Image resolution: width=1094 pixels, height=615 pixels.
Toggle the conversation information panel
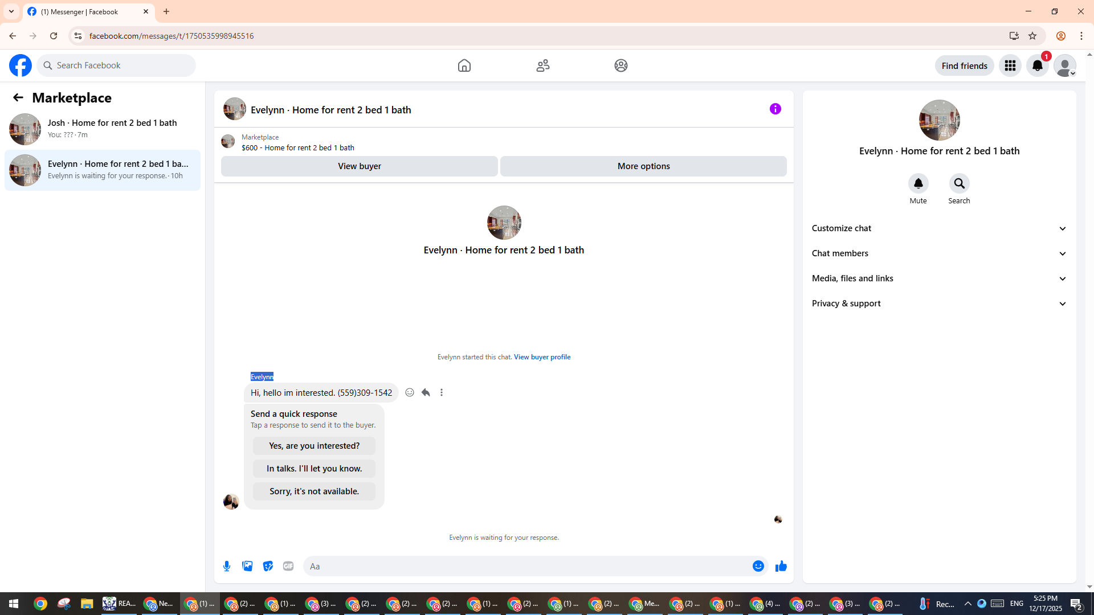[x=775, y=109]
